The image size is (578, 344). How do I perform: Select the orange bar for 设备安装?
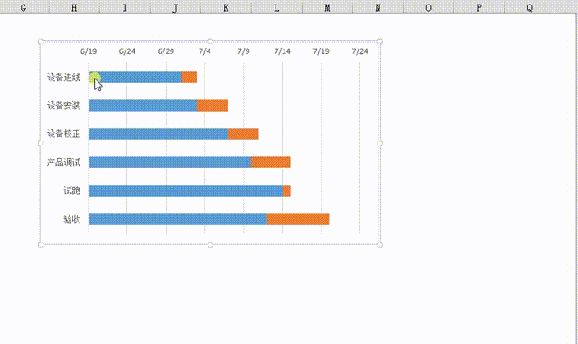pos(212,106)
